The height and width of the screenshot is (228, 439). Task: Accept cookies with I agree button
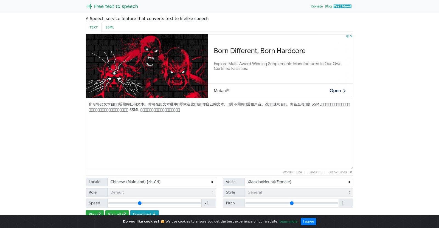(x=308, y=221)
